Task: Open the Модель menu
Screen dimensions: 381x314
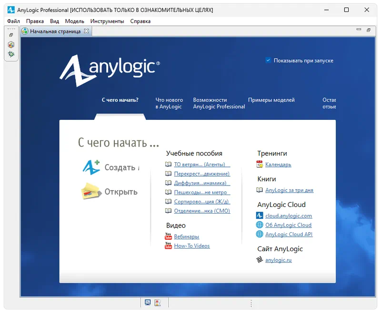Action: click(74, 21)
